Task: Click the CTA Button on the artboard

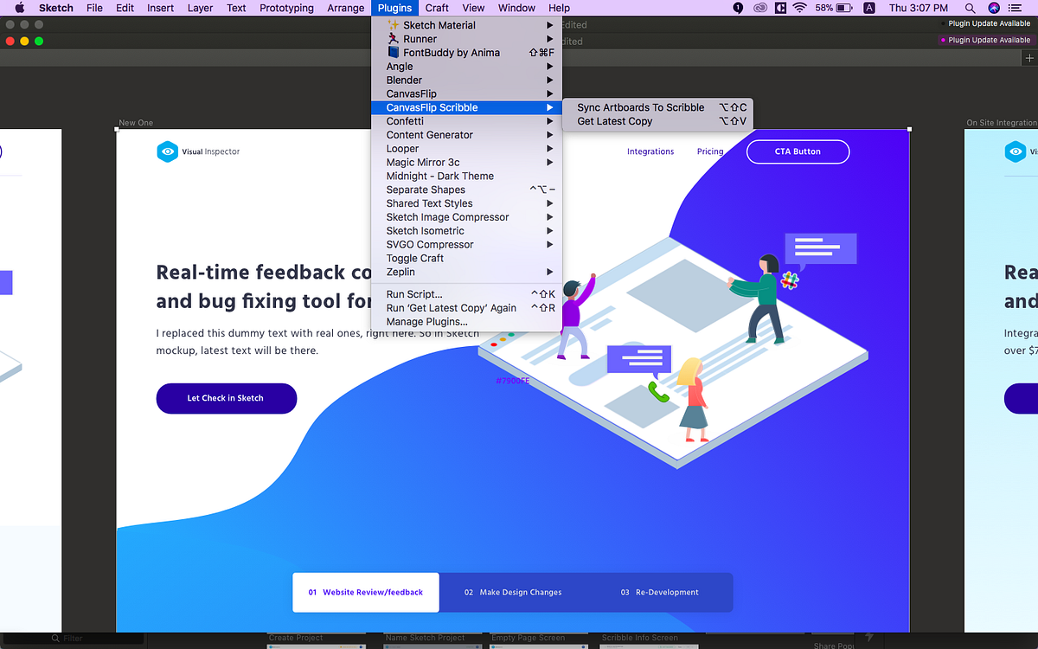Action: [798, 151]
